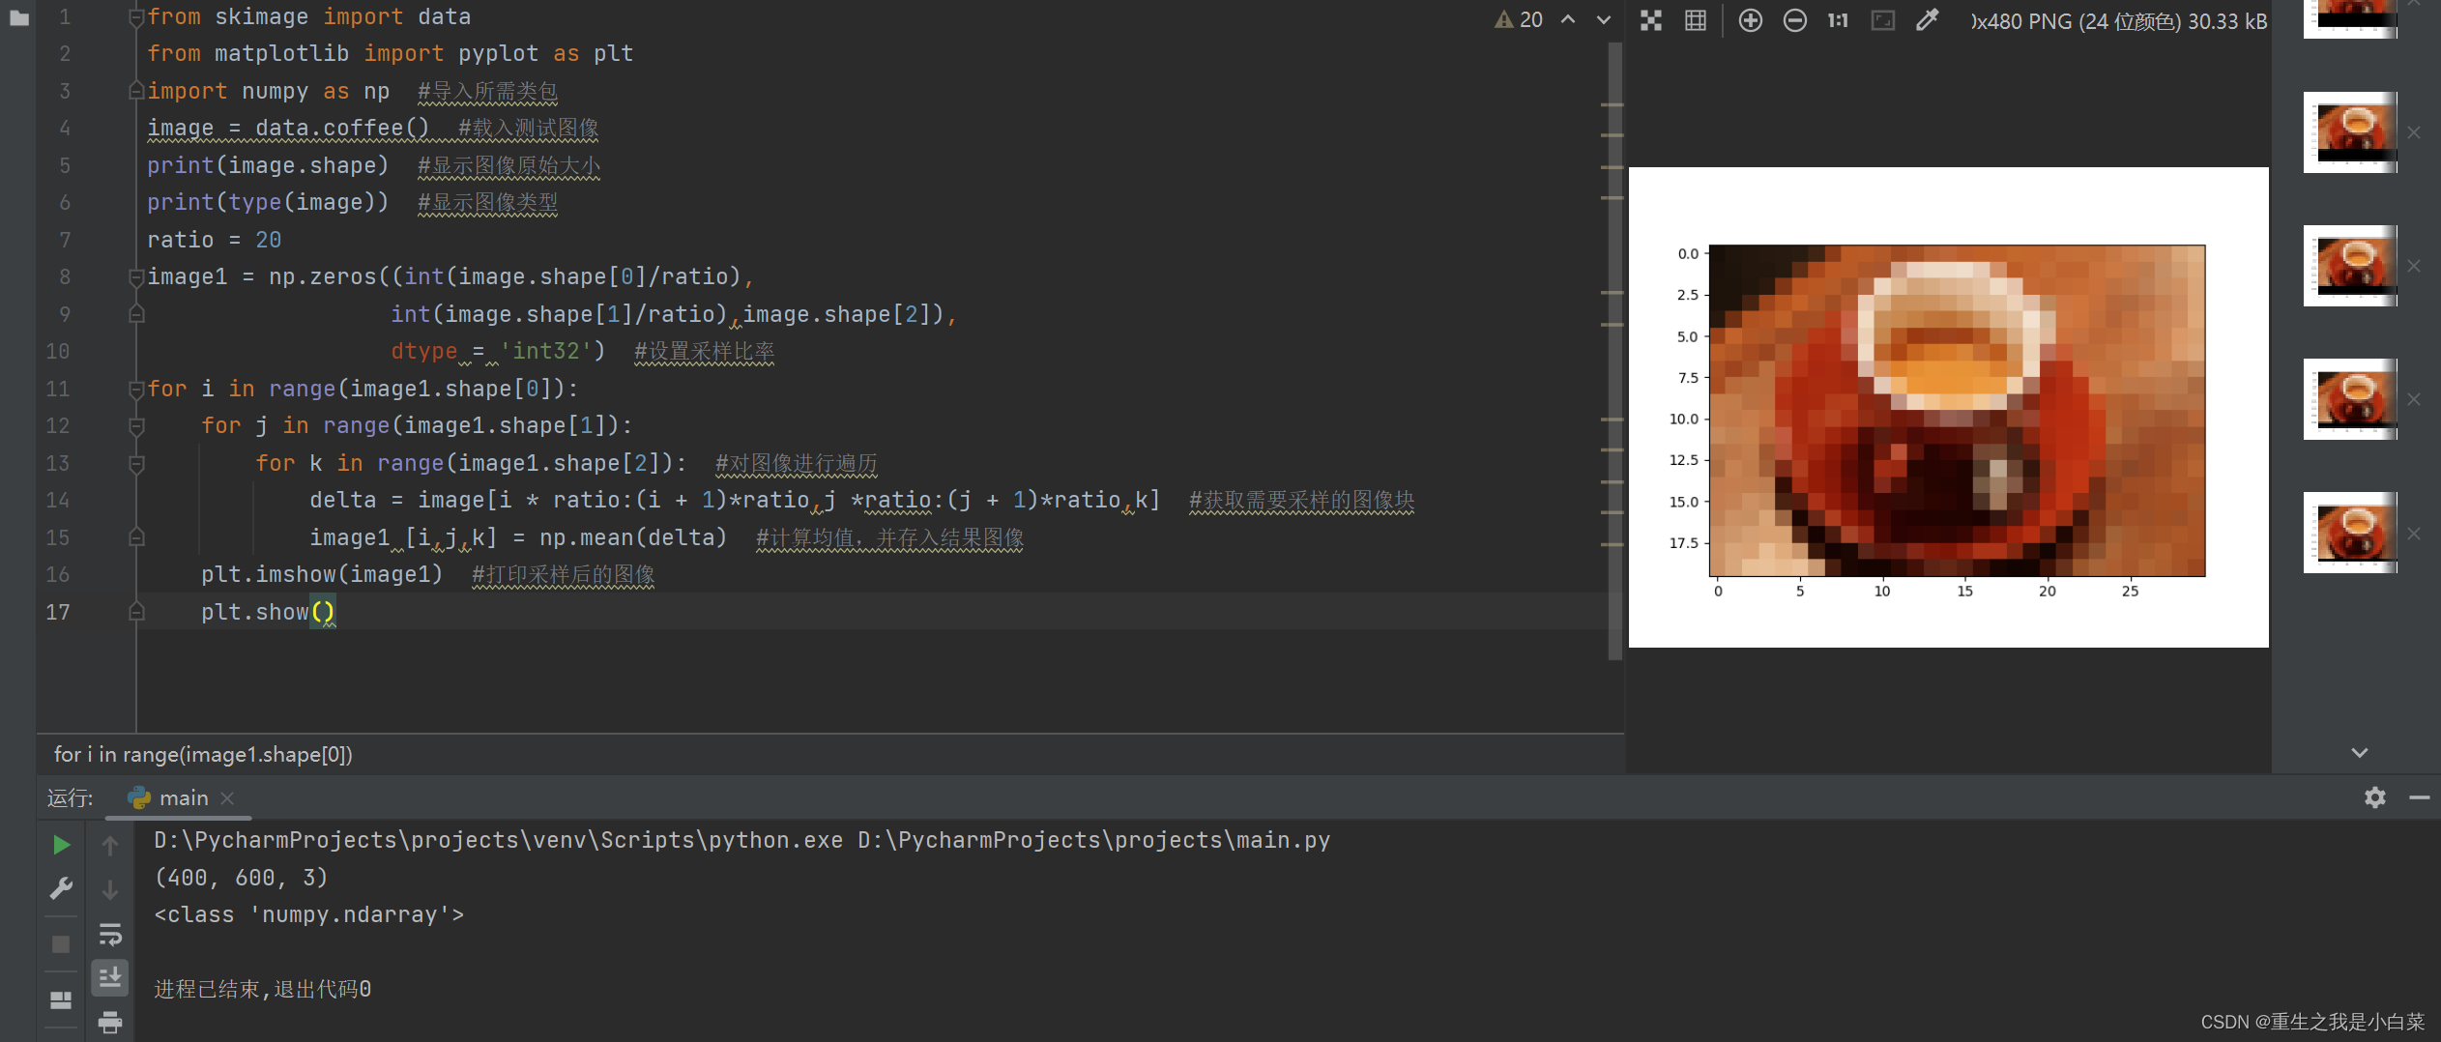Image resolution: width=2441 pixels, height=1042 pixels.
Task: Set image to actual size 1:1
Action: 1838,20
